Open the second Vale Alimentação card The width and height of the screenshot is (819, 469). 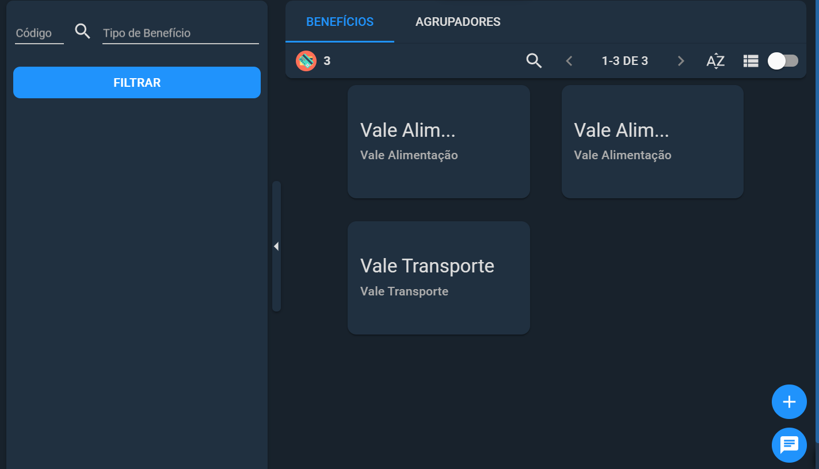(x=653, y=141)
